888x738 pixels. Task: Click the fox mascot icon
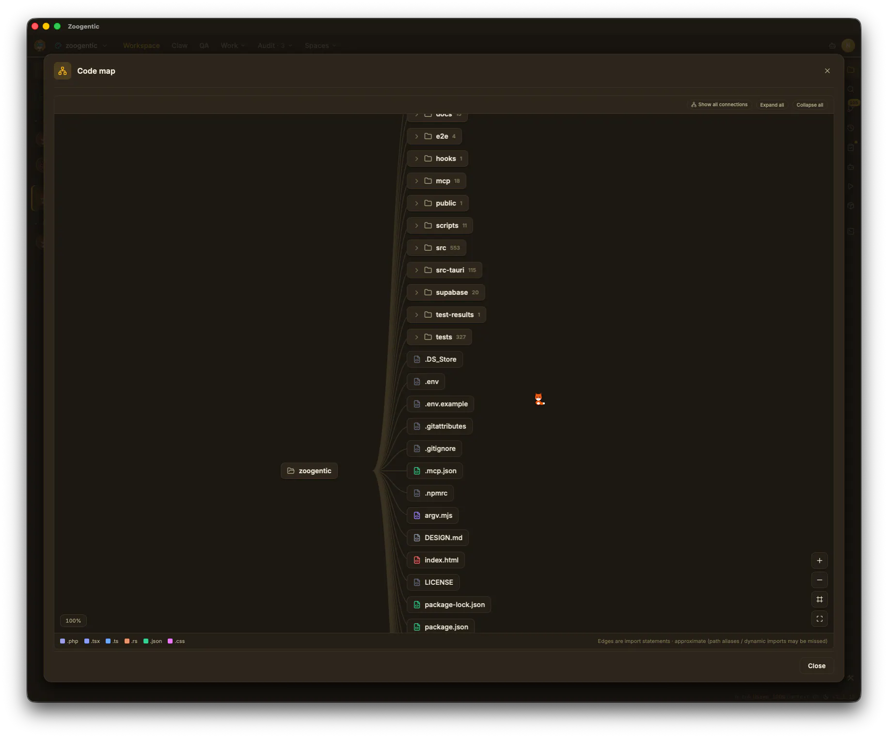539,399
